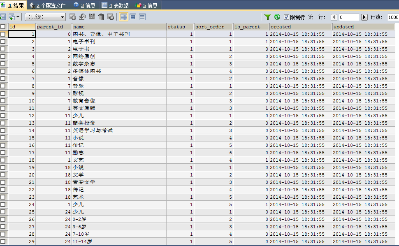Click the export result set icon
Screen dimensions: 399x246
pos(3,17)
